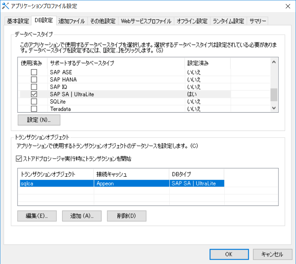The image size is (296, 264).
Task: Click the 設定(N) button
Action: [38, 120]
